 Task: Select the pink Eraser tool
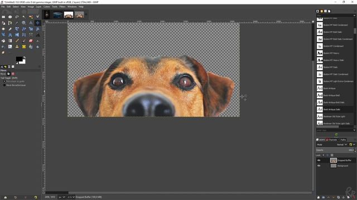31,41
